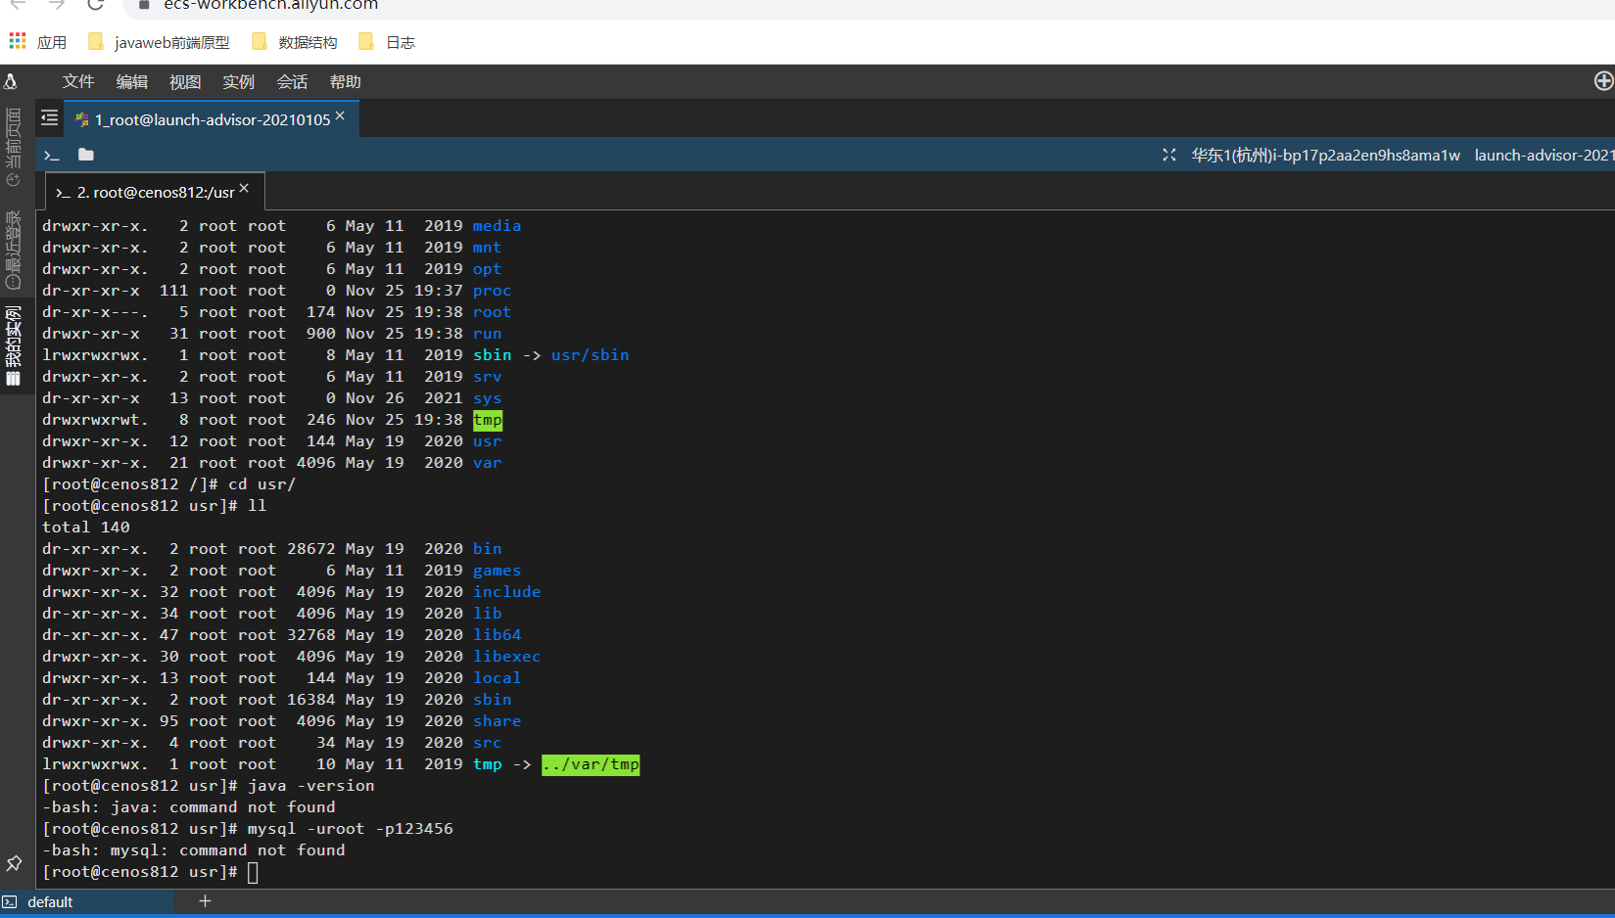
Task: Click the lib64 directory name
Action: click(498, 635)
